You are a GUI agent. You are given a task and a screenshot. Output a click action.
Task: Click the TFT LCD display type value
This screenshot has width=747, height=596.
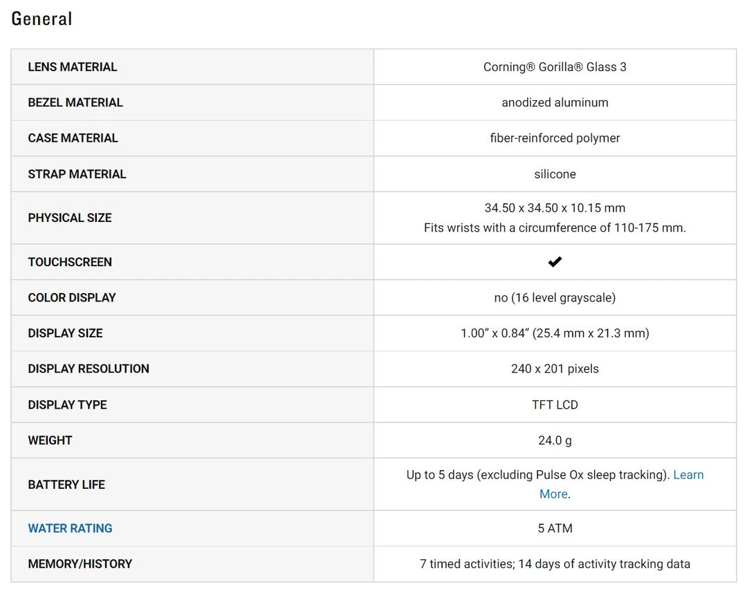click(x=555, y=405)
